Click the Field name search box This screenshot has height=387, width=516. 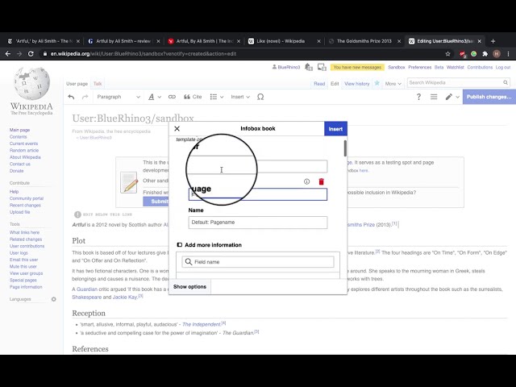[x=258, y=262]
